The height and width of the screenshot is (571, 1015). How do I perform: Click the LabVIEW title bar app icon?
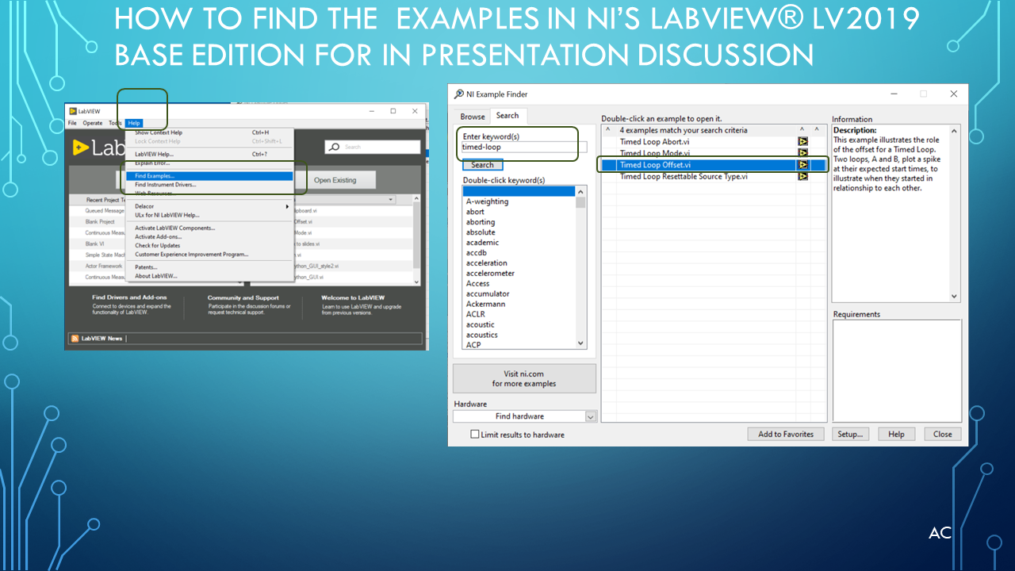click(x=73, y=111)
